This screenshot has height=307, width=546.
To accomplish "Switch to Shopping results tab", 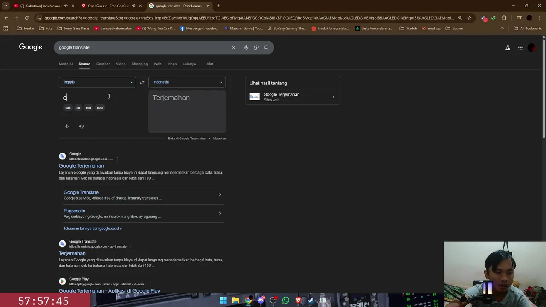I will point(139,64).
